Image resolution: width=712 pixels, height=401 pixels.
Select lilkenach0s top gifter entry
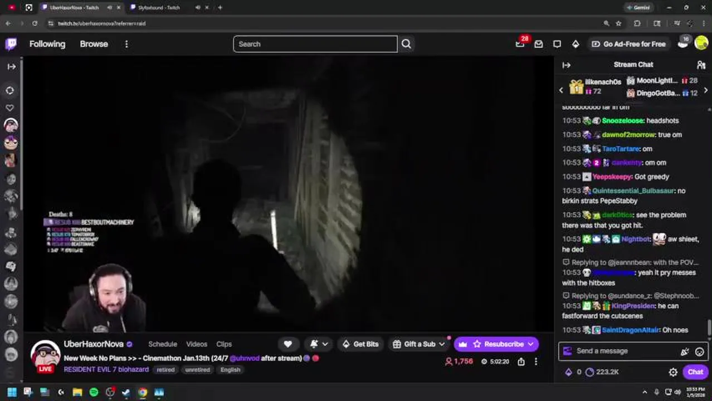coord(595,86)
